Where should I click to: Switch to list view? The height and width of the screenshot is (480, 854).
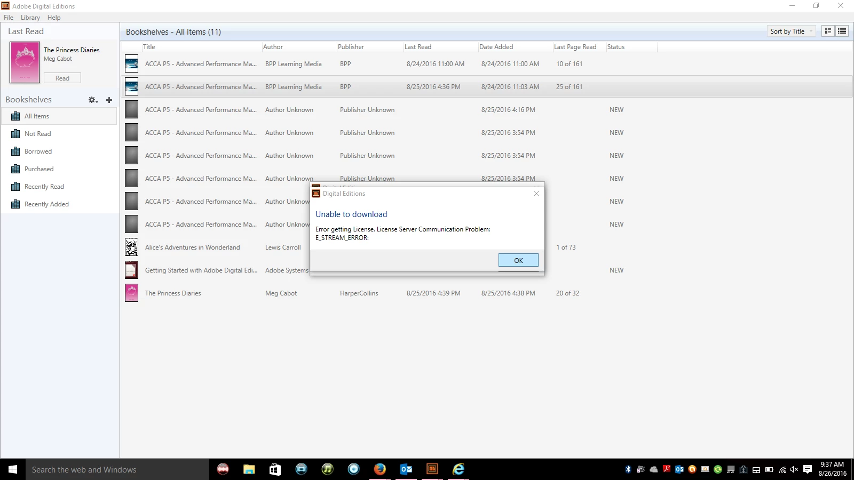pos(842,31)
